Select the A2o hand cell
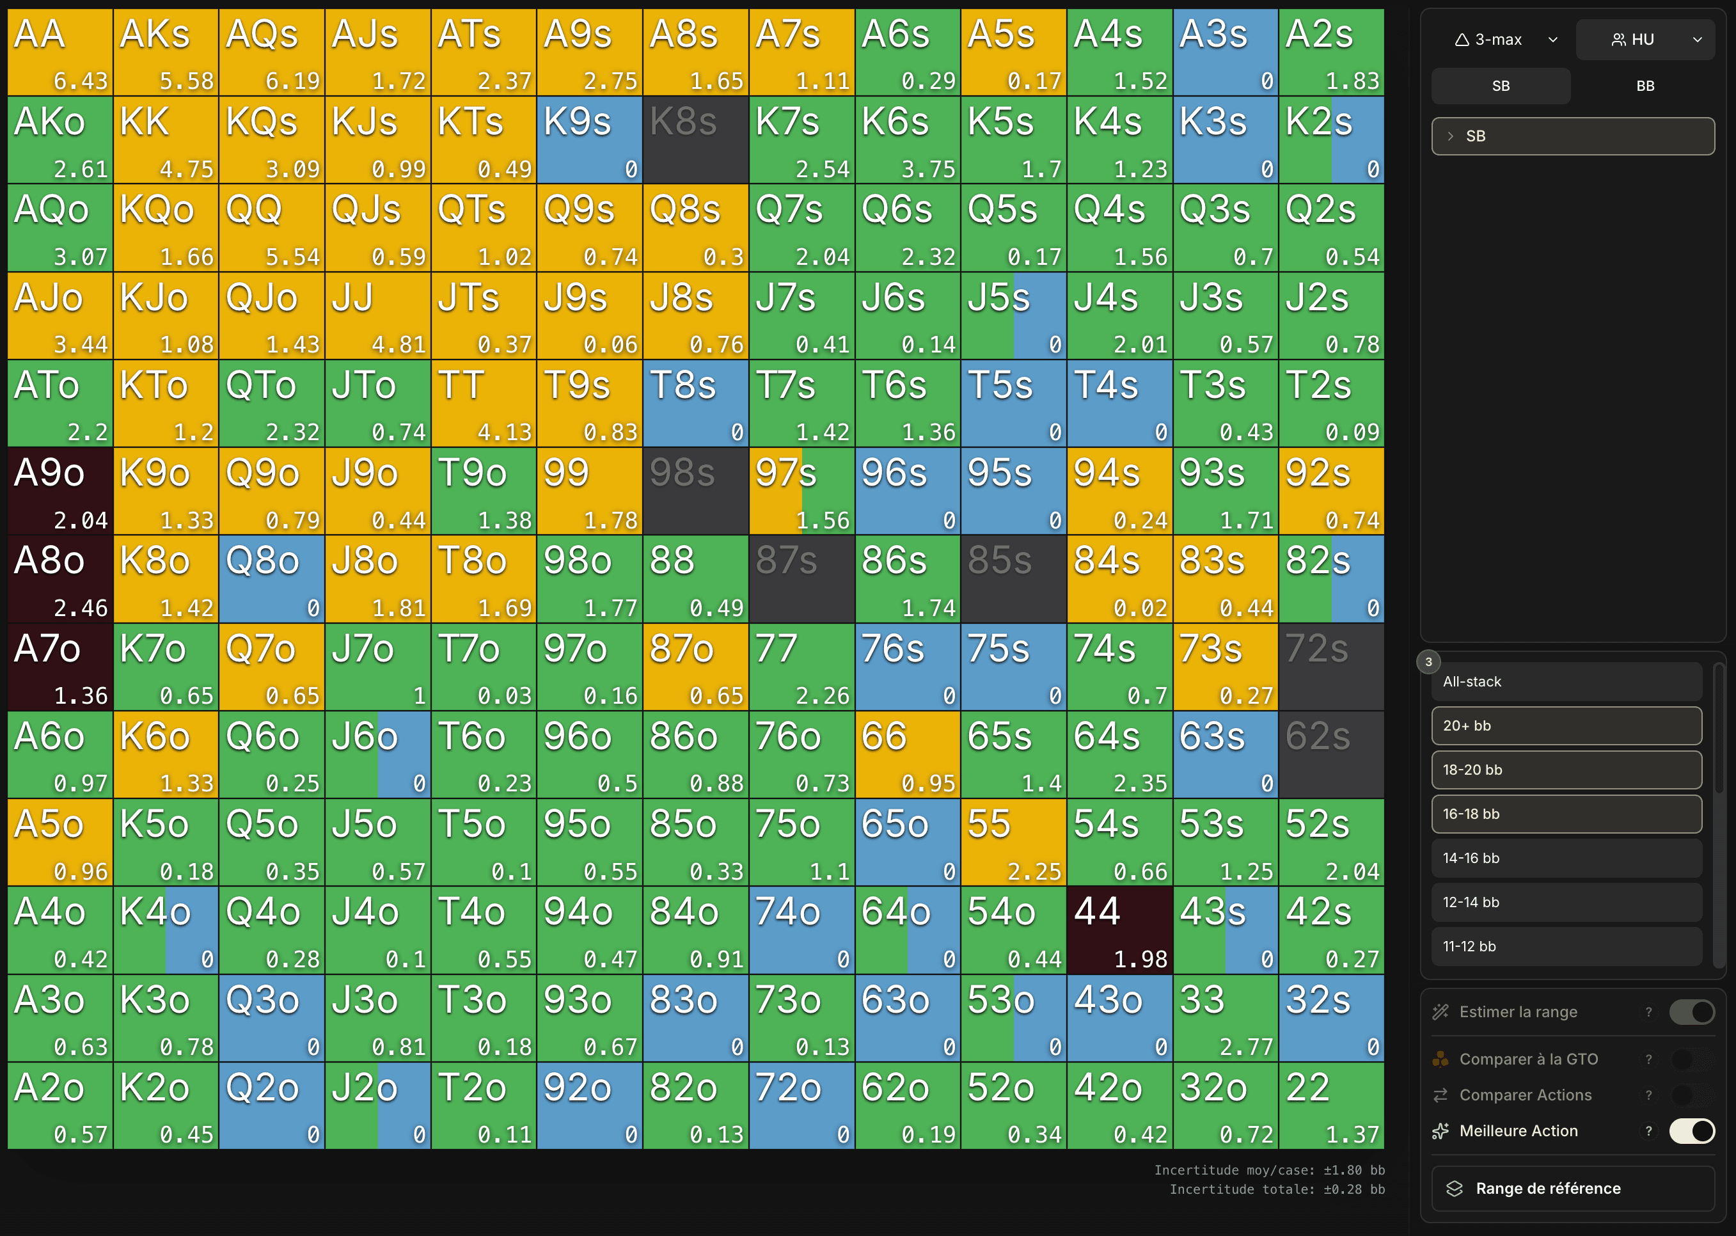Viewport: 1736px width, 1236px height. click(60, 1105)
